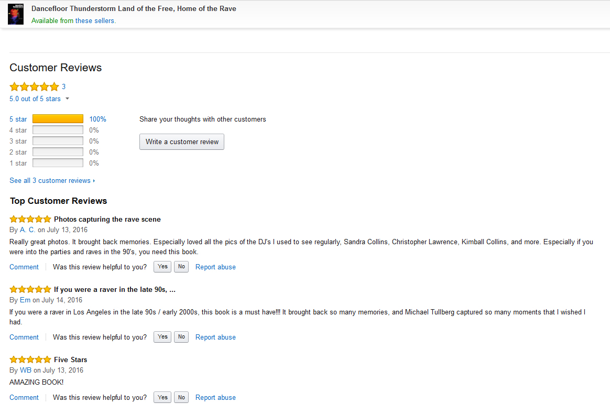Click the overall five-star rating icons
Image resolution: width=610 pixels, height=414 pixels.
tap(34, 87)
